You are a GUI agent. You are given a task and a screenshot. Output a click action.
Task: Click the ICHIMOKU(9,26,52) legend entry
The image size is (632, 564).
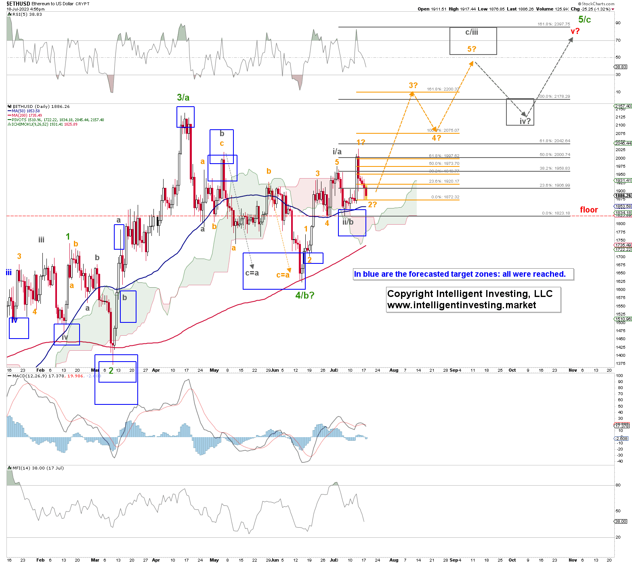43,124
